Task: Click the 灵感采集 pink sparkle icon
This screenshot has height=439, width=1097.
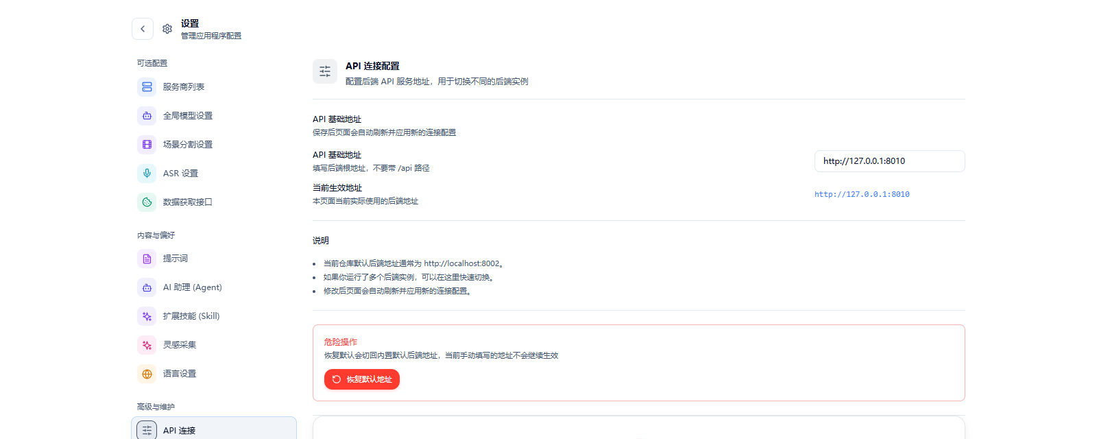Action: [x=147, y=345]
